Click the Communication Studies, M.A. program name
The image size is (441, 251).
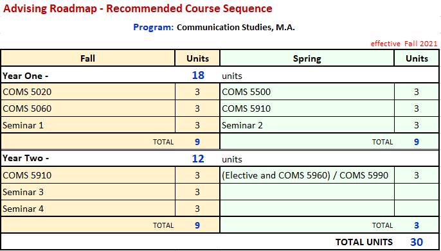click(236, 28)
